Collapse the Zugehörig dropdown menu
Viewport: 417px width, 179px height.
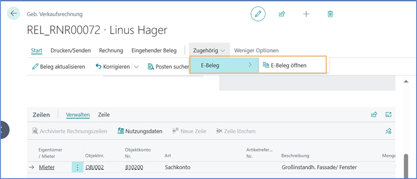point(209,50)
